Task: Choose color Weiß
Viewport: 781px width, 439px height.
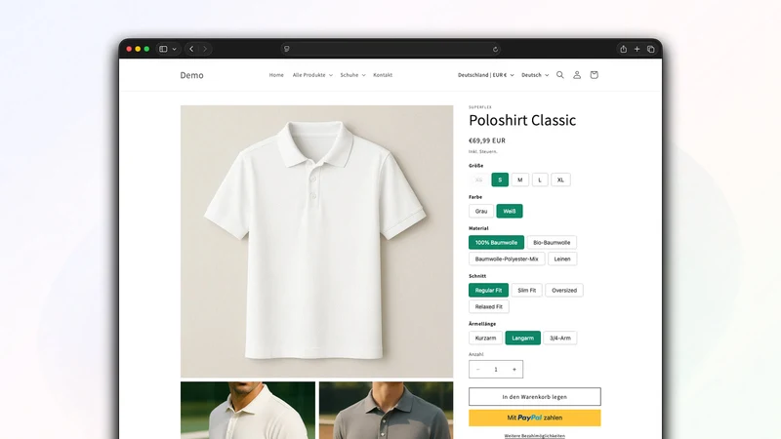Action: point(510,211)
